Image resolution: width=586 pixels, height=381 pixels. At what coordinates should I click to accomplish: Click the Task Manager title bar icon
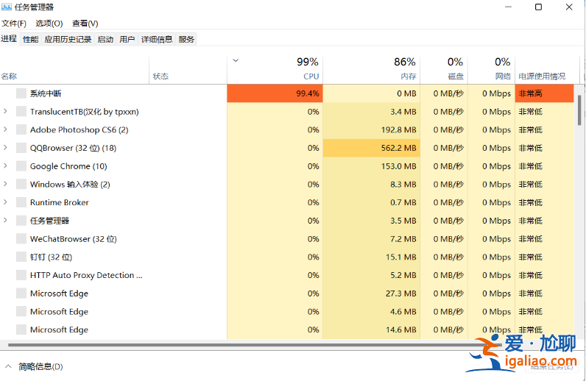pos(7,7)
